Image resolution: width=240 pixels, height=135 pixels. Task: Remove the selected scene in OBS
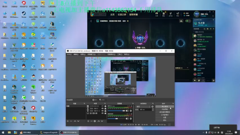[x=71, y=121]
